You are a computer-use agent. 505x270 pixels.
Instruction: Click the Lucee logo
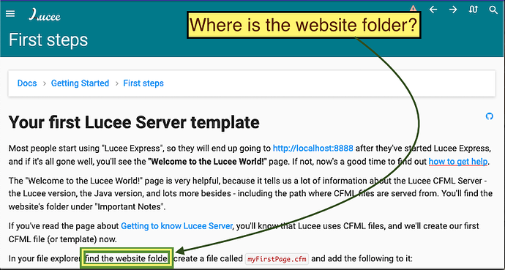pos(45,15)
